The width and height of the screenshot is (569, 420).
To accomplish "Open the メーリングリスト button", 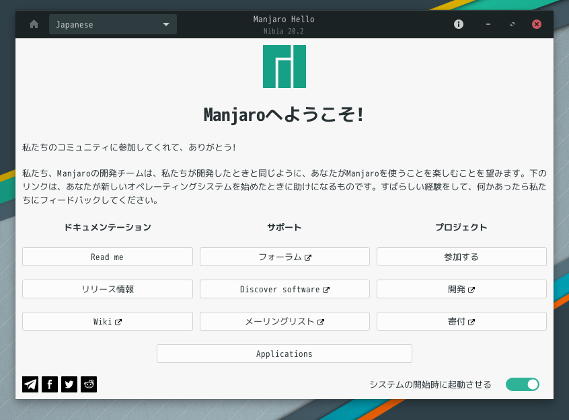I will [x=285, y=321].
